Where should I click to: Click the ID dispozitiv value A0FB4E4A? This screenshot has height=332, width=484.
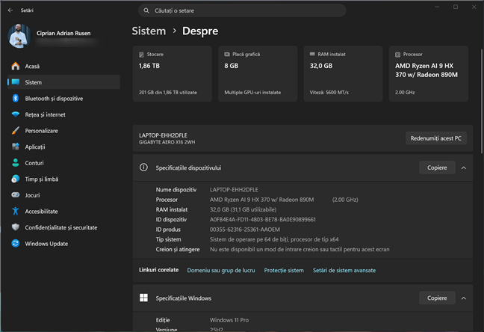point(263,220)
